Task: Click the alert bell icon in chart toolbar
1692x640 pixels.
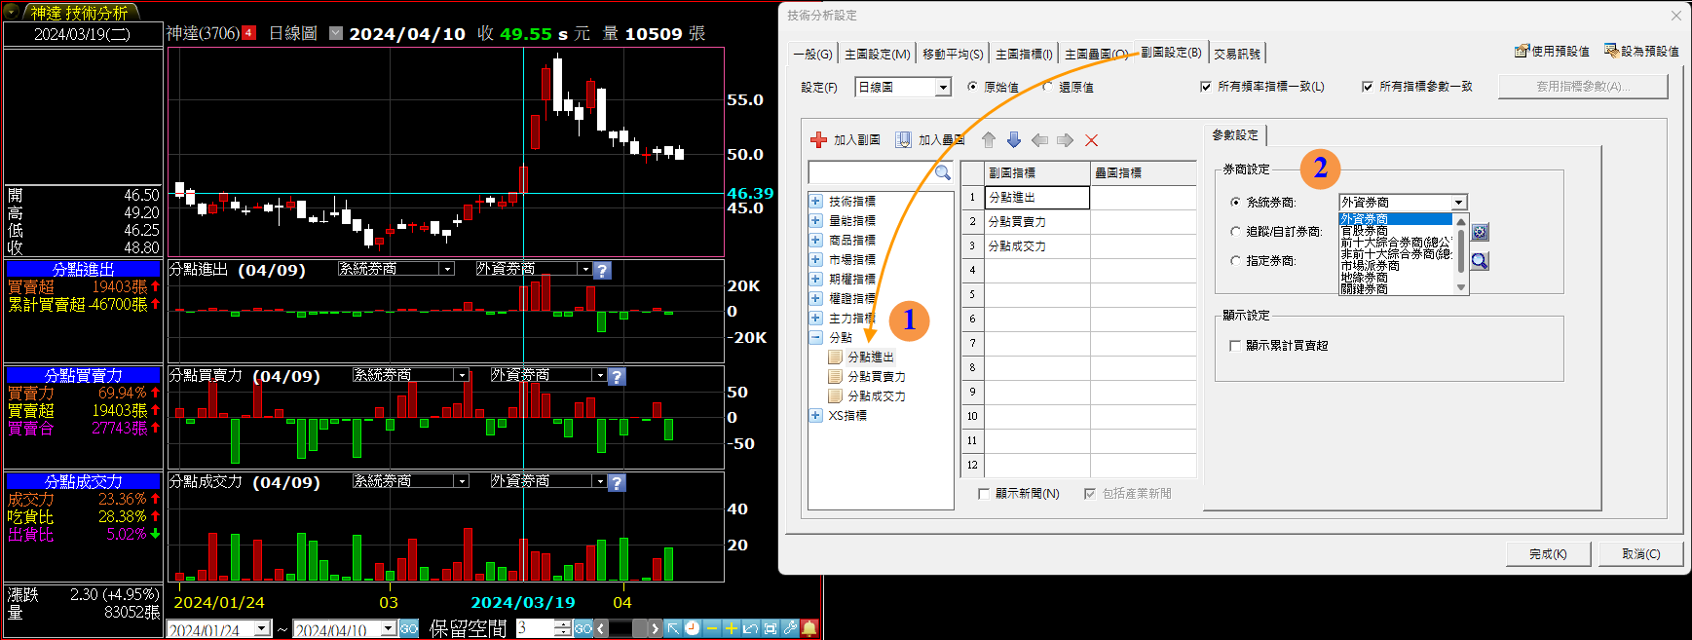Action: 808,628
